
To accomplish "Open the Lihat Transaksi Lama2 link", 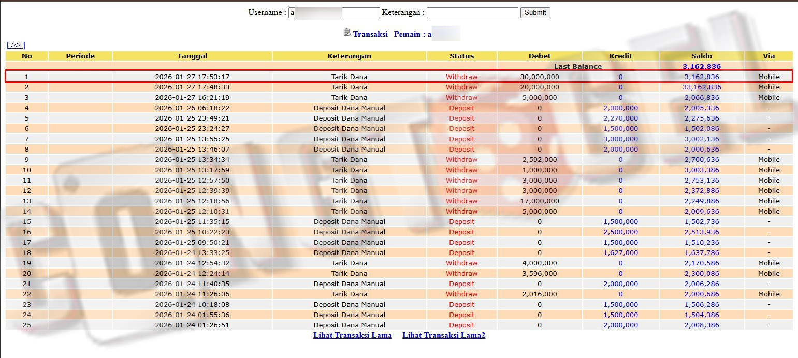I will pyautogui.click(x=443, y=335).
